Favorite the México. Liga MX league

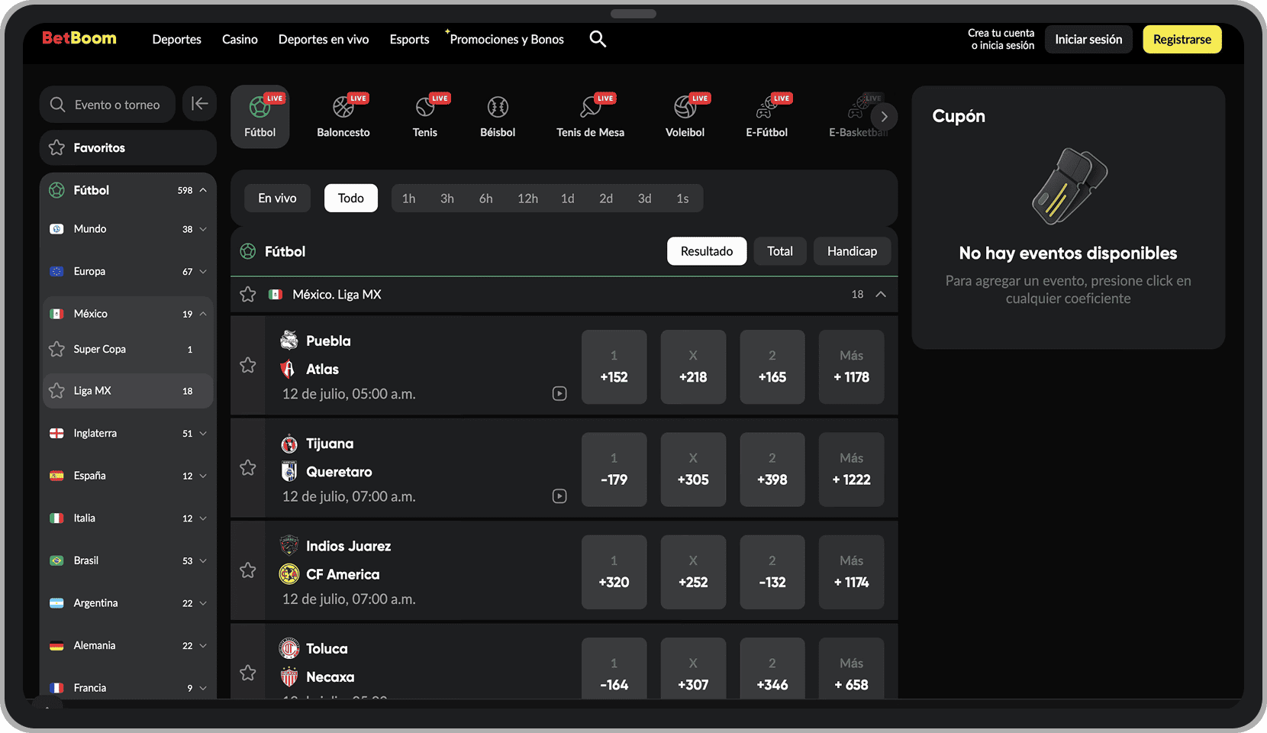pos(248,295)
